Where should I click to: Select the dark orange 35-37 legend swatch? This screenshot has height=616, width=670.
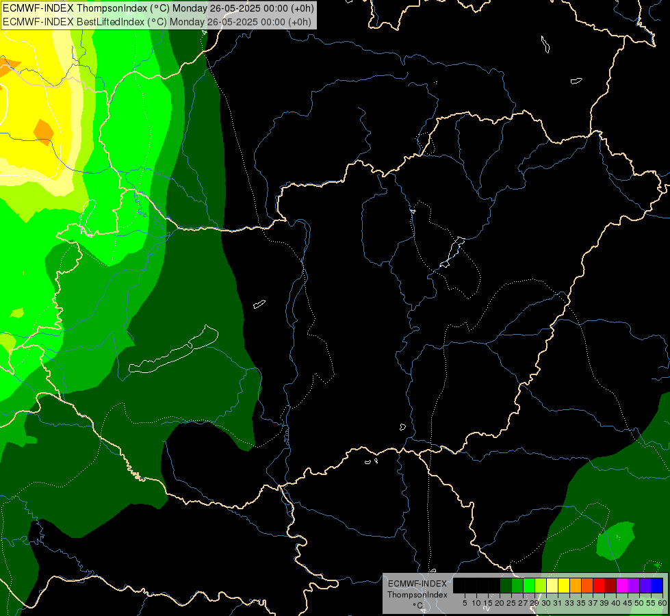click(587, 585)
